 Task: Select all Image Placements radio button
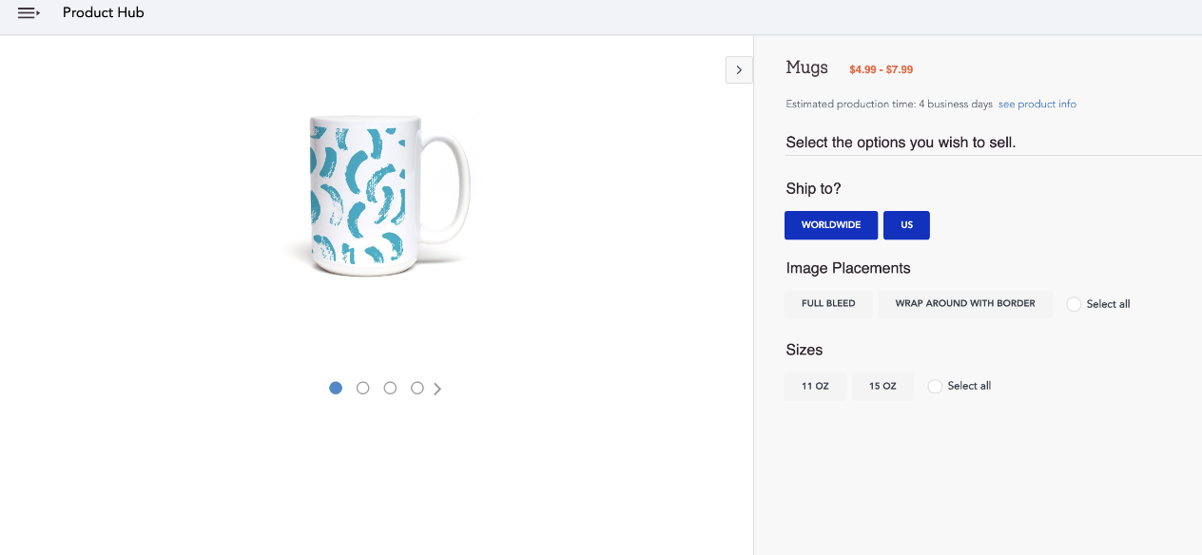click(1074, 304)
